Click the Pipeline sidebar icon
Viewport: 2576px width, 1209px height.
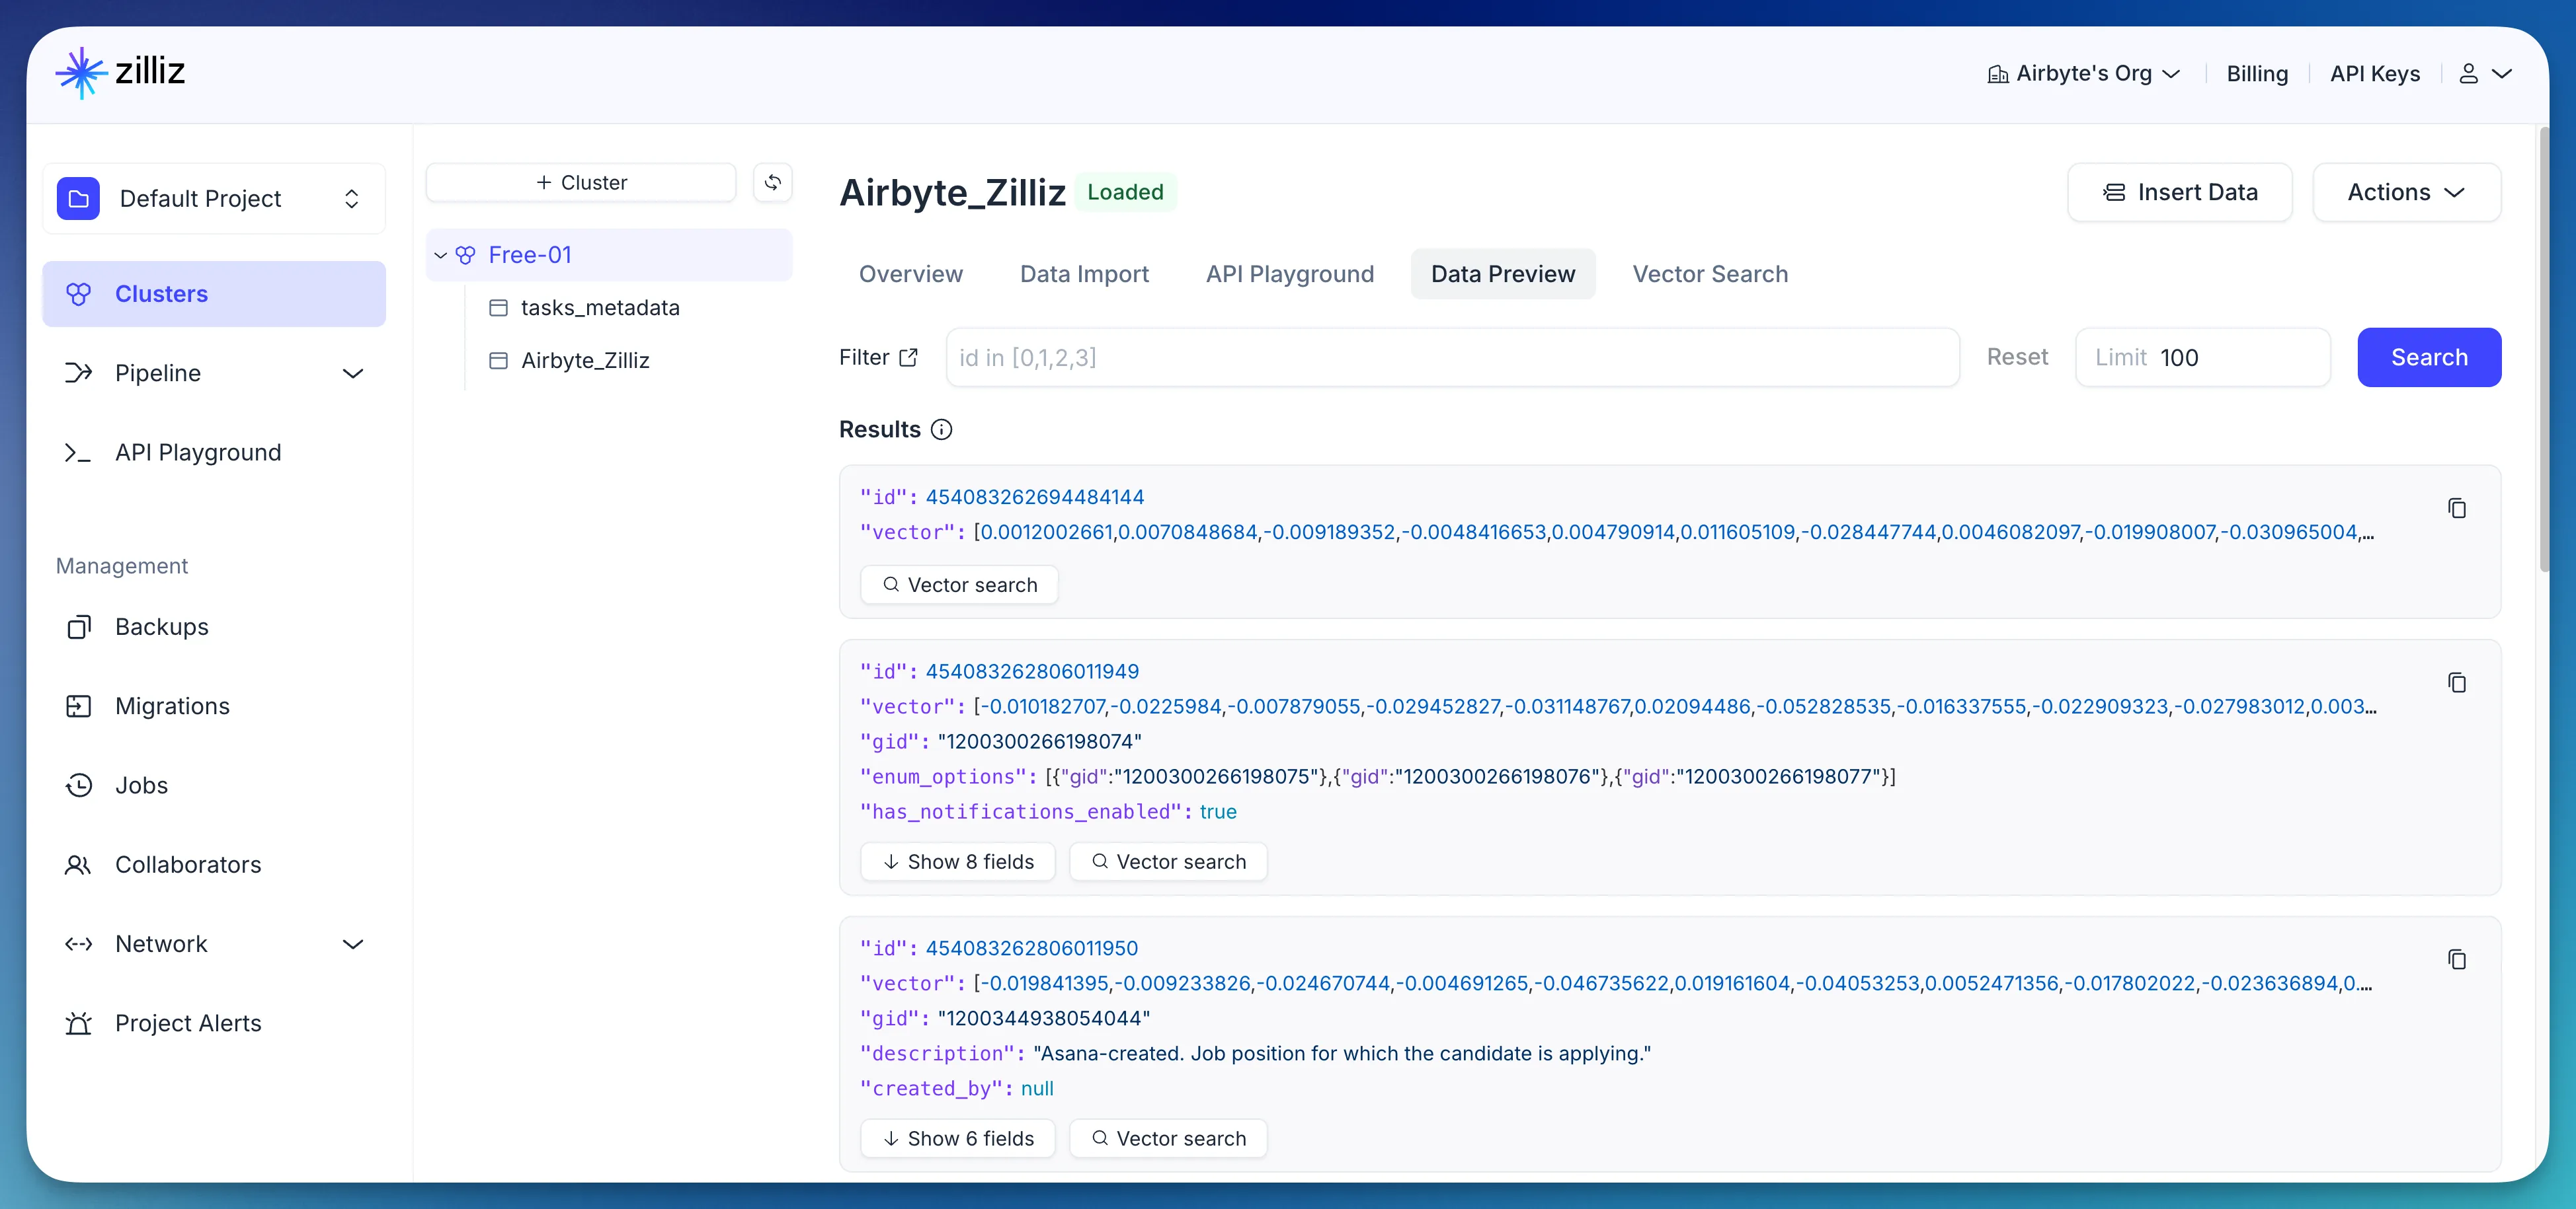click(x=78, y=373)
